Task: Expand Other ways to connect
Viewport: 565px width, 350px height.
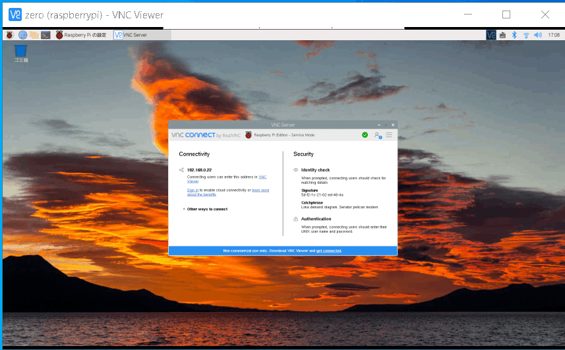Action: coord(206,209)
